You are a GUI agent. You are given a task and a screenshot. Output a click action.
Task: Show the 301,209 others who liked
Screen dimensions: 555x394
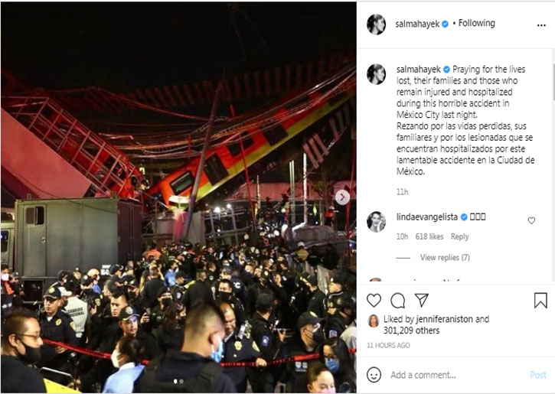point(412,331)
